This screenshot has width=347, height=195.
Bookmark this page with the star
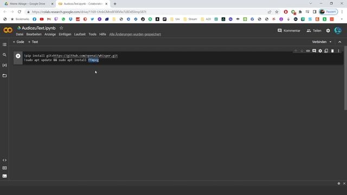pyautogui.click(x=277, y=12)
